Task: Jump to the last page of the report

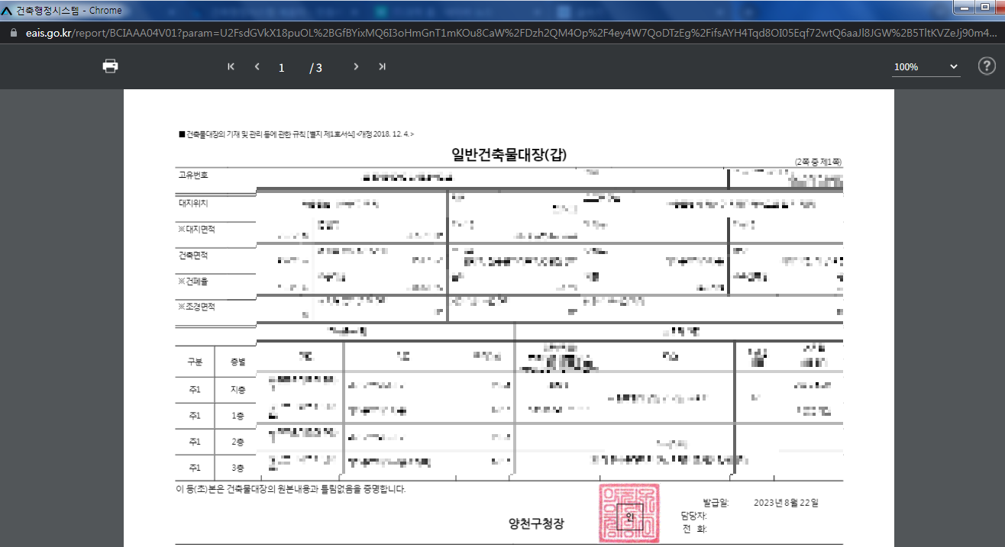Action: point(382,66)
